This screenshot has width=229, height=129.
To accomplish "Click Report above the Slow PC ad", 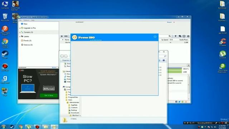I will pyautogui.click(x=54, y=67).
